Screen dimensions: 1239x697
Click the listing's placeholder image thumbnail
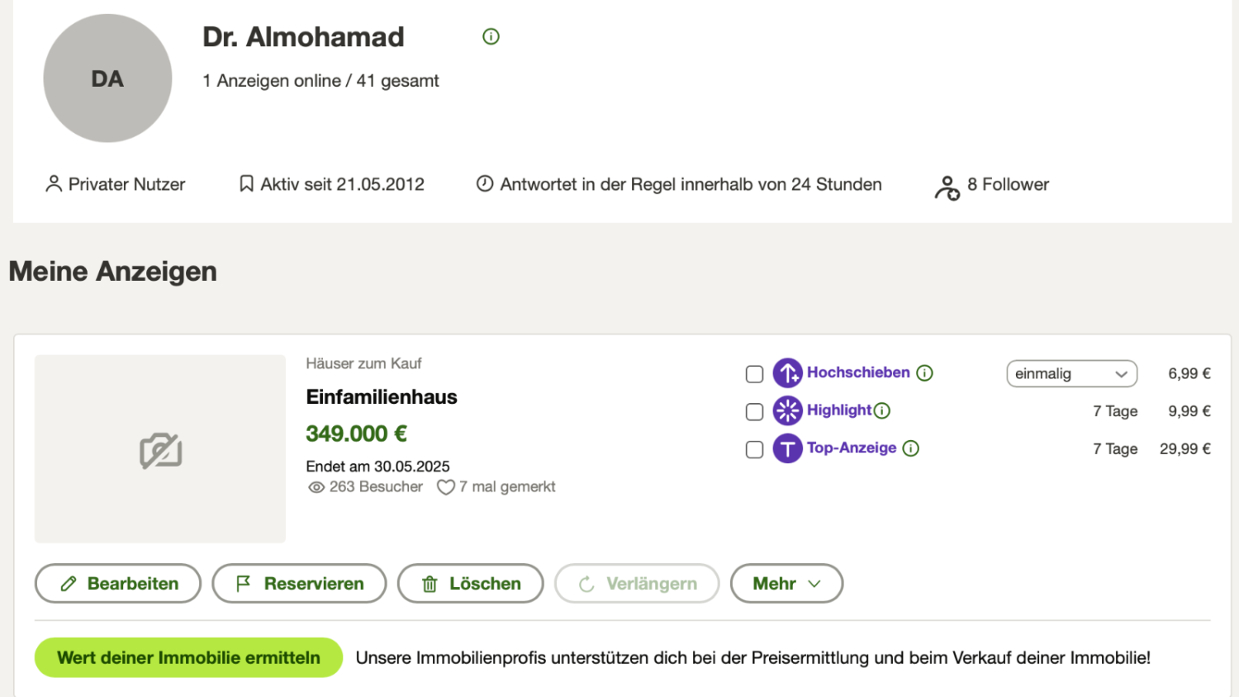160,449
